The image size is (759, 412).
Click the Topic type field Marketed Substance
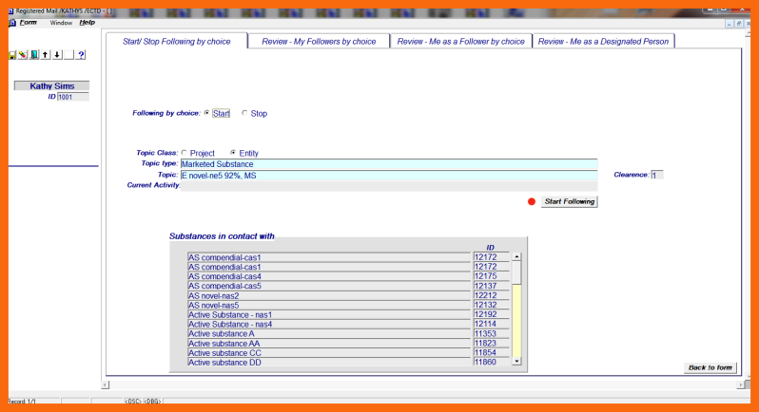pyautogui.click(x=389, y=164)
